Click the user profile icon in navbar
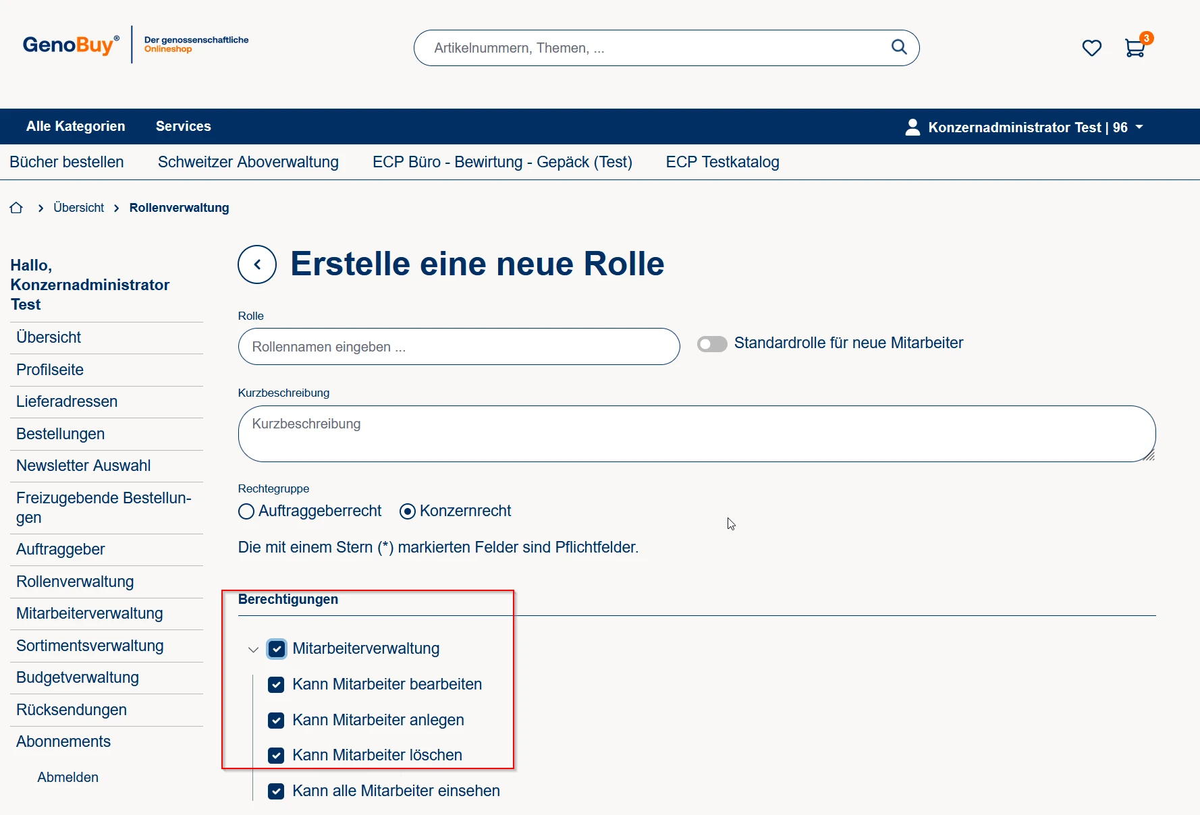 click(912, 127)
